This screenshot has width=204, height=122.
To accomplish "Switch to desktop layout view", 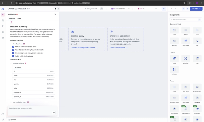I will tap(56, 9).
